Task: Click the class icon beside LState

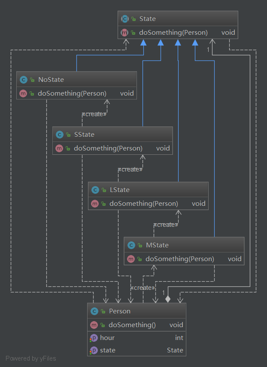Action: pos(95,190)
